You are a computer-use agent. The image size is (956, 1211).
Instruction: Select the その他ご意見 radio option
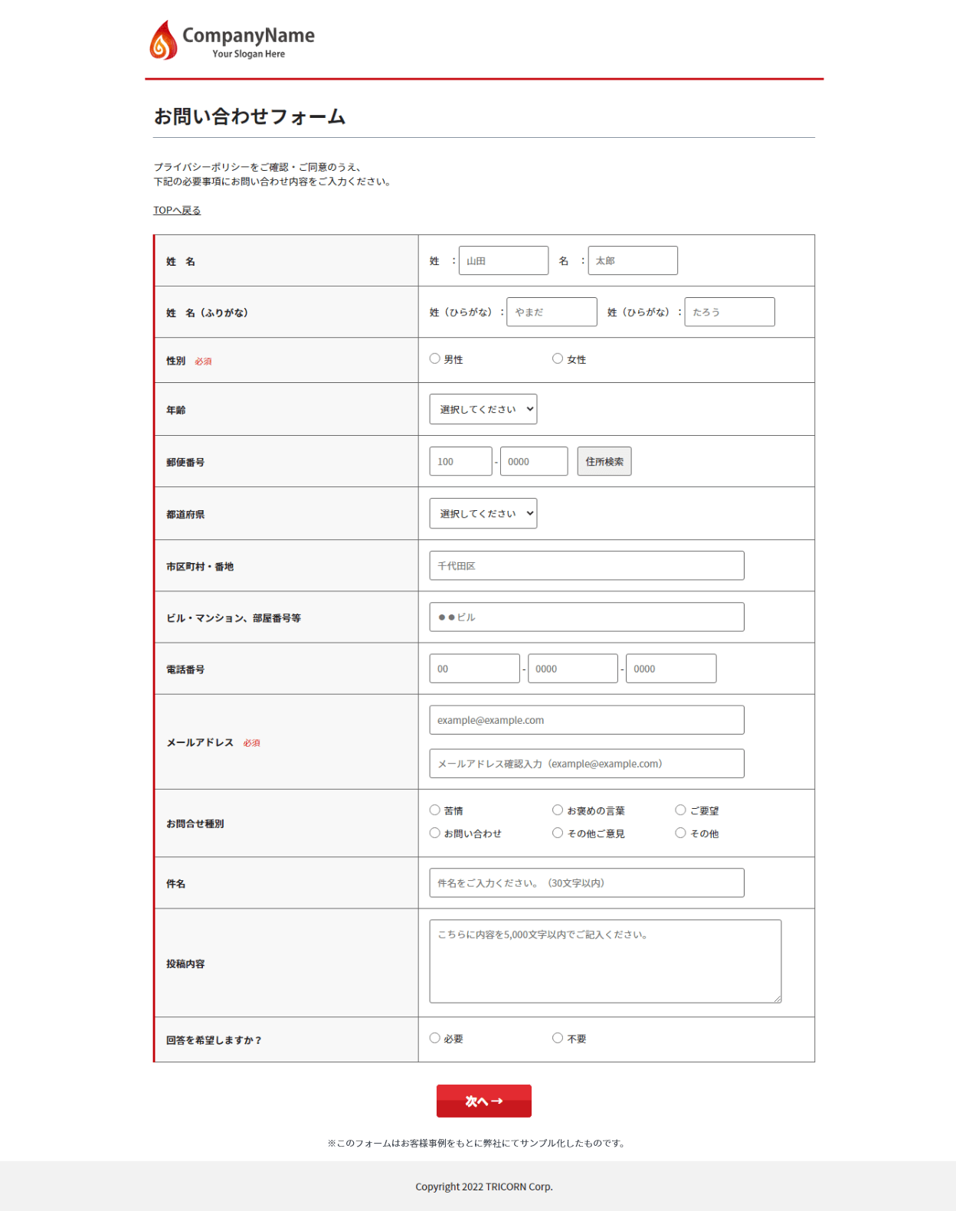(x=558, y=833)
